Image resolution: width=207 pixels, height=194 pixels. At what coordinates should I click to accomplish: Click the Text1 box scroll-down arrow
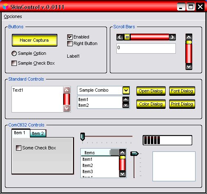tap(67, 108)
